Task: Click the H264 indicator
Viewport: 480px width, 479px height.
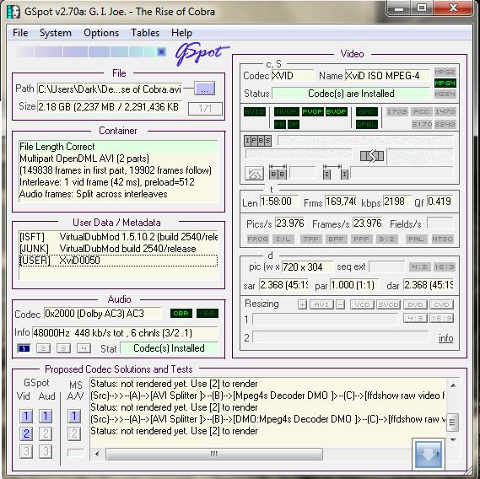Action: click(445, 94)
